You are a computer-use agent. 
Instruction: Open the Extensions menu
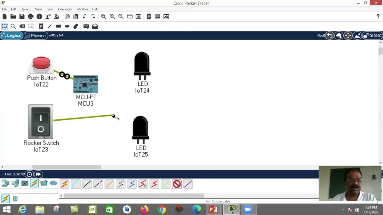[65, 9]
